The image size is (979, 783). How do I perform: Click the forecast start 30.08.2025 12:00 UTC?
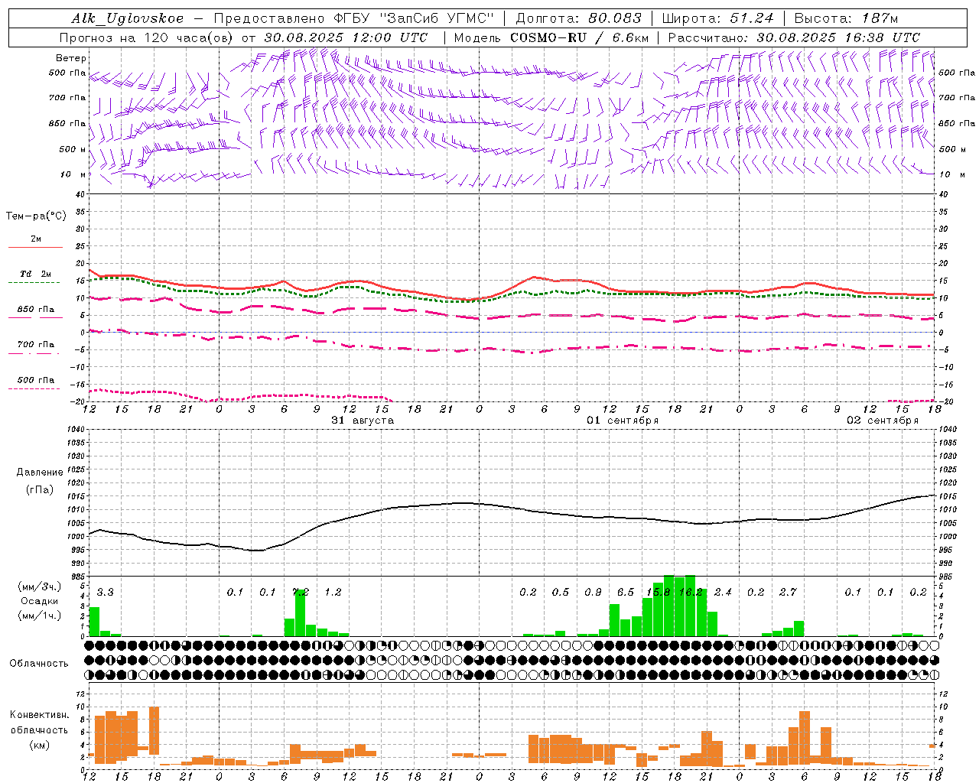click(346, 37)
